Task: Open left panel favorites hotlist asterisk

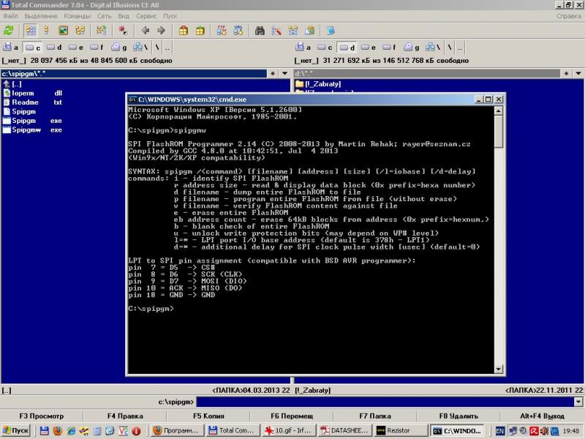Action: tap(273, 74)
